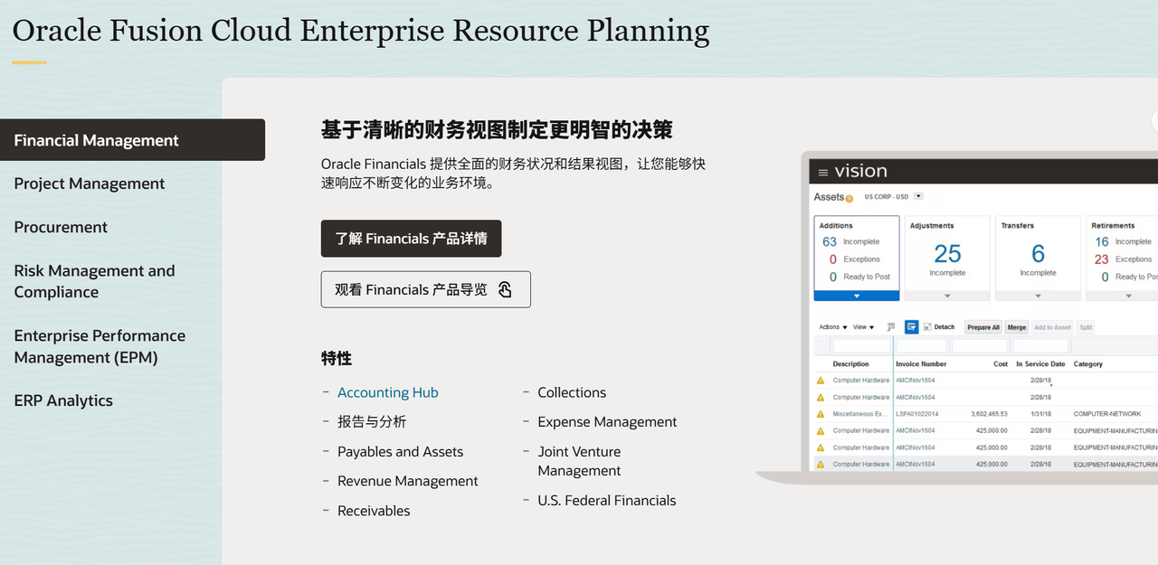Click filter field above In Service Date
The image size is (1158, 565).
pos(1040,346)
